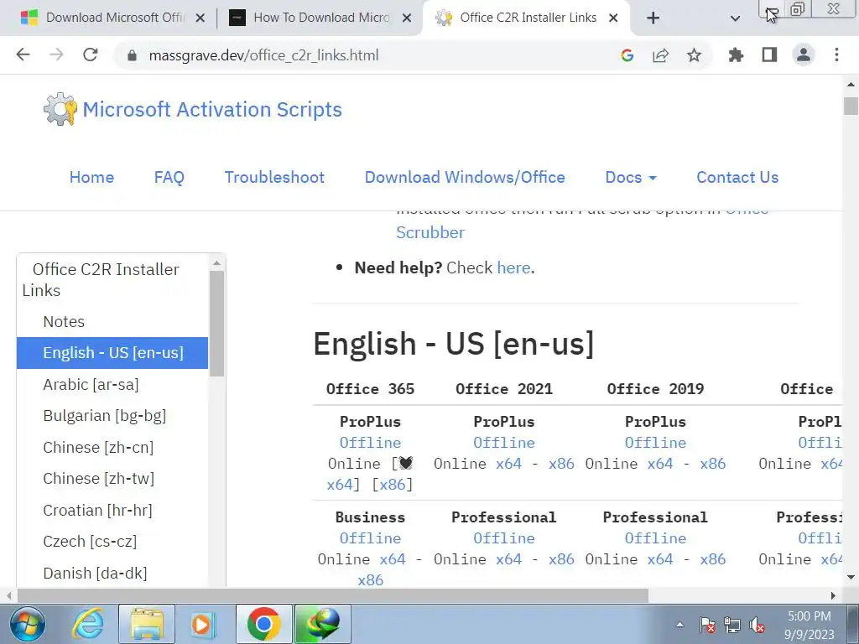Launch Internet Explorer from the taskbar
Image resolution: width=859 pixels, height=644 pixels.
tap(89, 624)
